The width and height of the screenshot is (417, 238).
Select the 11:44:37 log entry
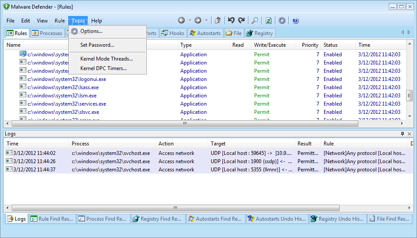point(208,170)
